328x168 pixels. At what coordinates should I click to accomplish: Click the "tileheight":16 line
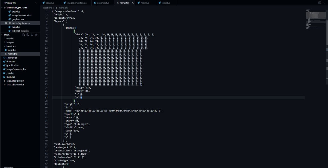point(64,161)
